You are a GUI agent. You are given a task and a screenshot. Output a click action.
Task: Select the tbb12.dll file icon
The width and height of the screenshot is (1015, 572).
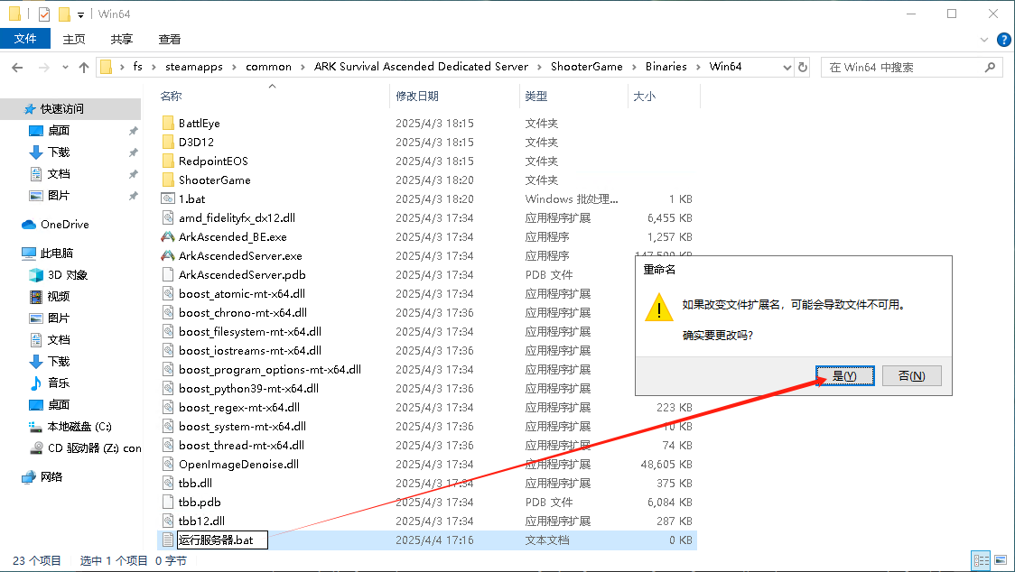click(x=168, y=521)
